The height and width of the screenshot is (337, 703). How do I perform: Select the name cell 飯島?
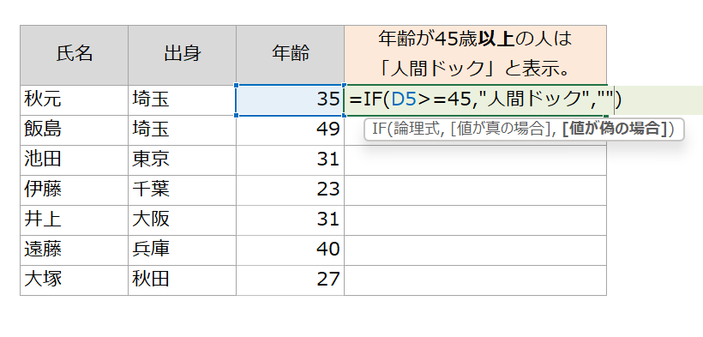pyautogui.click(x=74, y=130)
